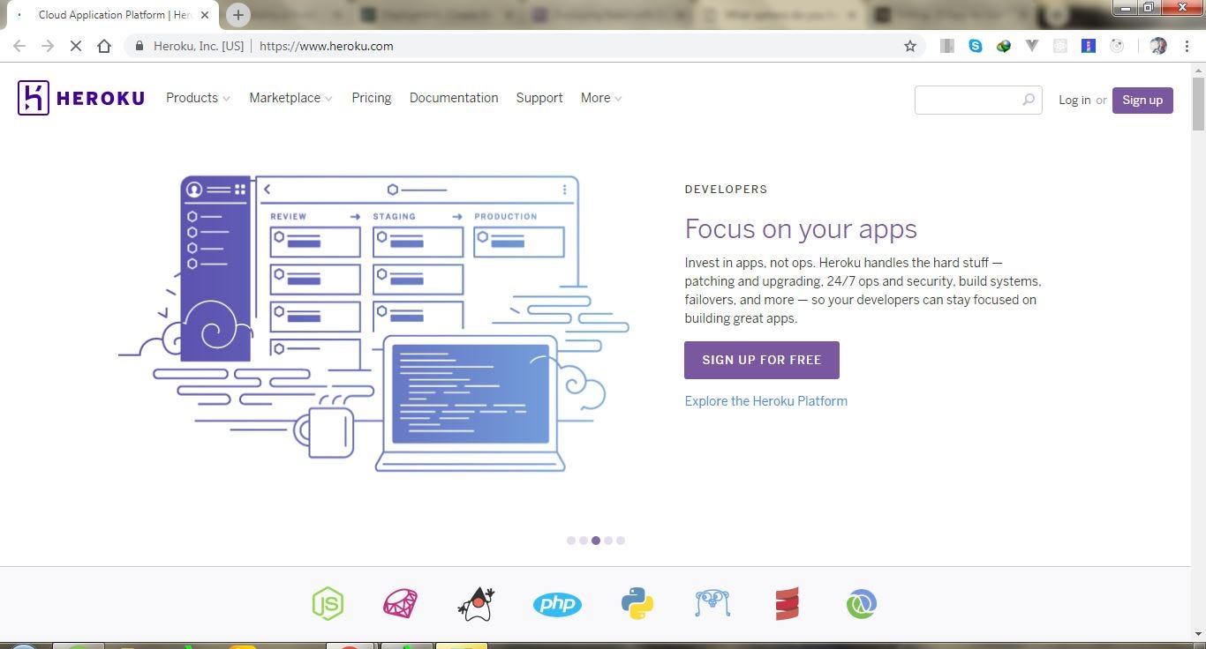Go to browser home page
Image resolution: width=1206 pixels, height=649 pixels.
(x=104, y=46)
